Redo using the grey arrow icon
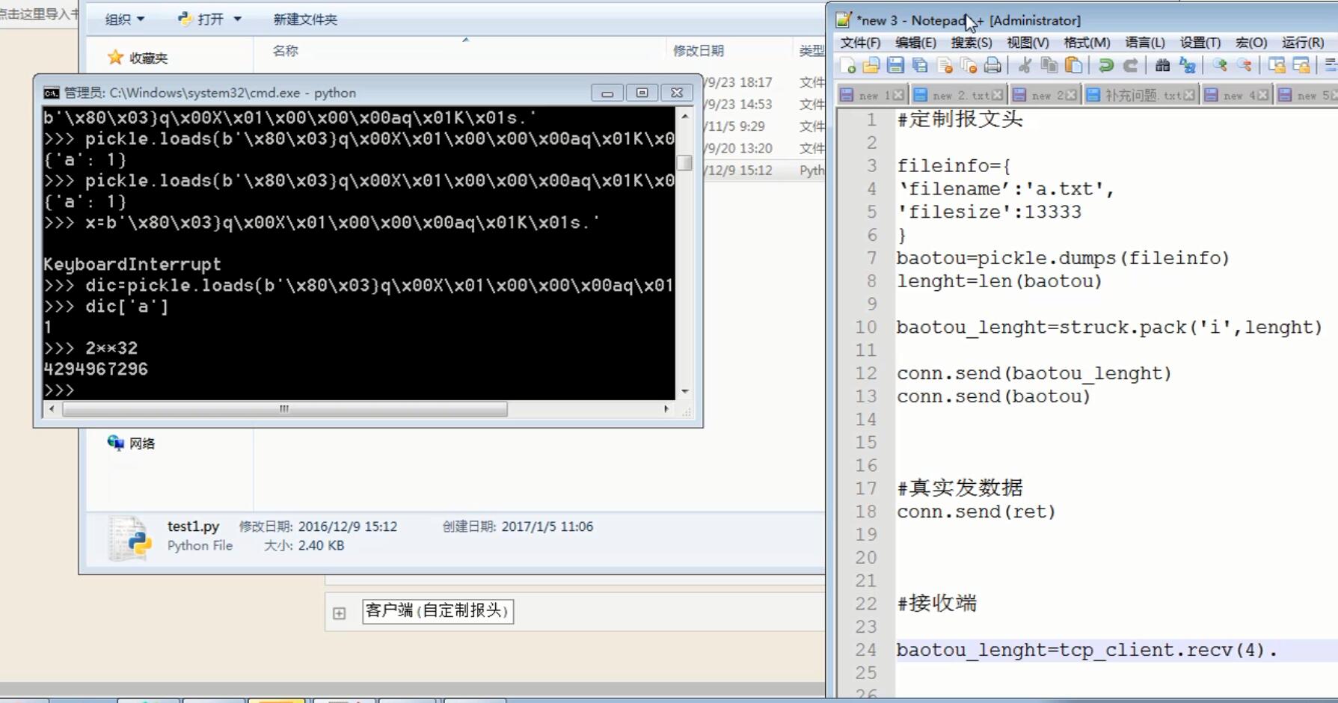1338x703 pixels. [1131, 66]
